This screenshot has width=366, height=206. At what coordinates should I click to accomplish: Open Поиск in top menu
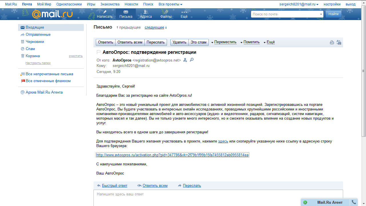(x=148, y=4)
